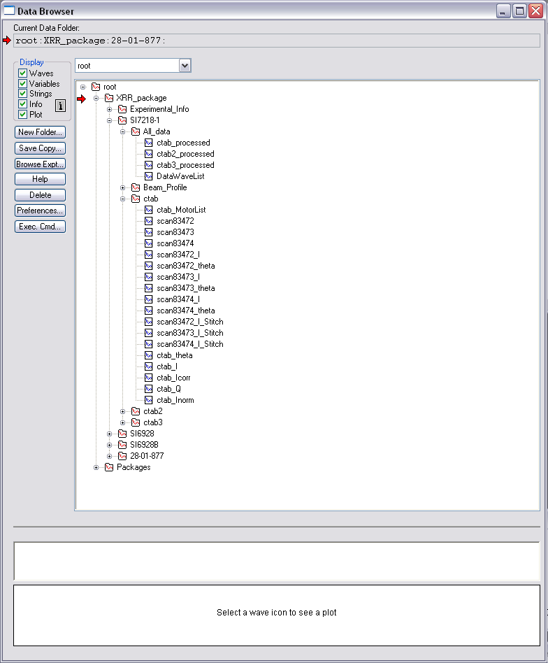The image size is (548, 663).
Task: Select the scan83472_I_Stitch wave icon
Action: [x=149, y=322]
